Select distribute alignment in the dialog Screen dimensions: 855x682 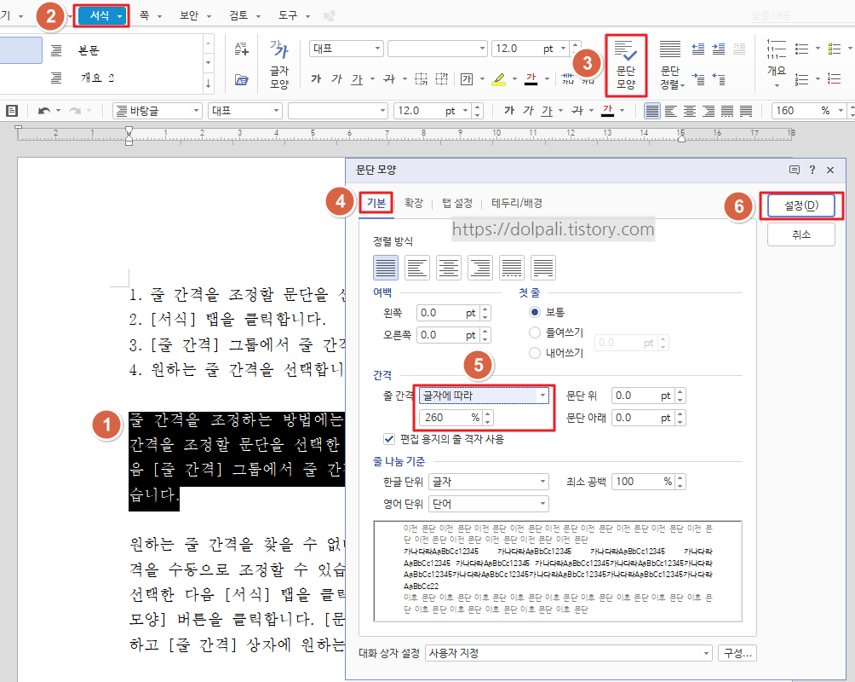pos(512,268)
